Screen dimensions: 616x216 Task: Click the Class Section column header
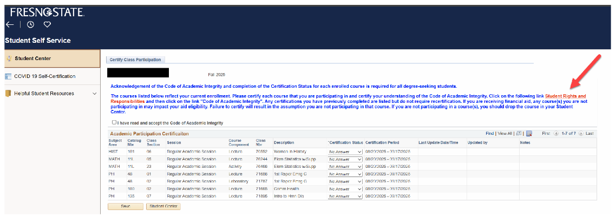[x=153, y=142]
